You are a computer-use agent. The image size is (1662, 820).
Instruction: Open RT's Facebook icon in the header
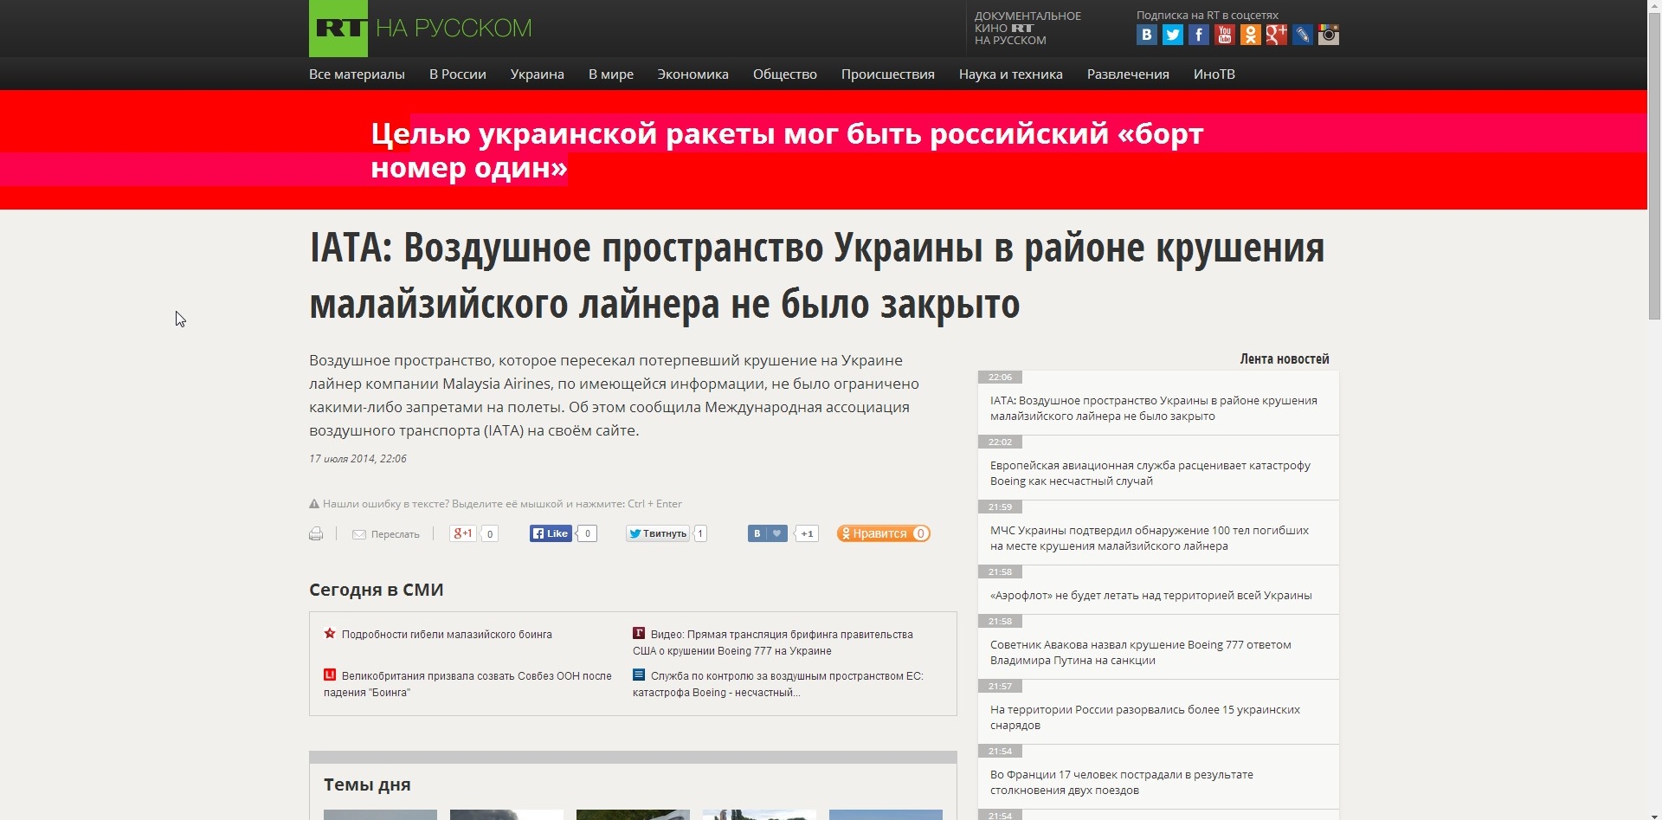(x=1198, y=35)
